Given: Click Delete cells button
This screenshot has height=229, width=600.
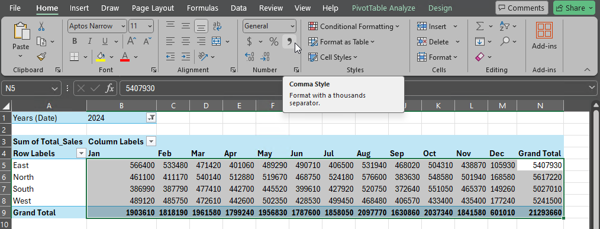Looking at the screenshot, I should 433,42.
